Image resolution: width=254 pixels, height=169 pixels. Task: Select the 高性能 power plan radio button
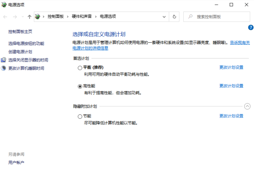pos(80,86)
